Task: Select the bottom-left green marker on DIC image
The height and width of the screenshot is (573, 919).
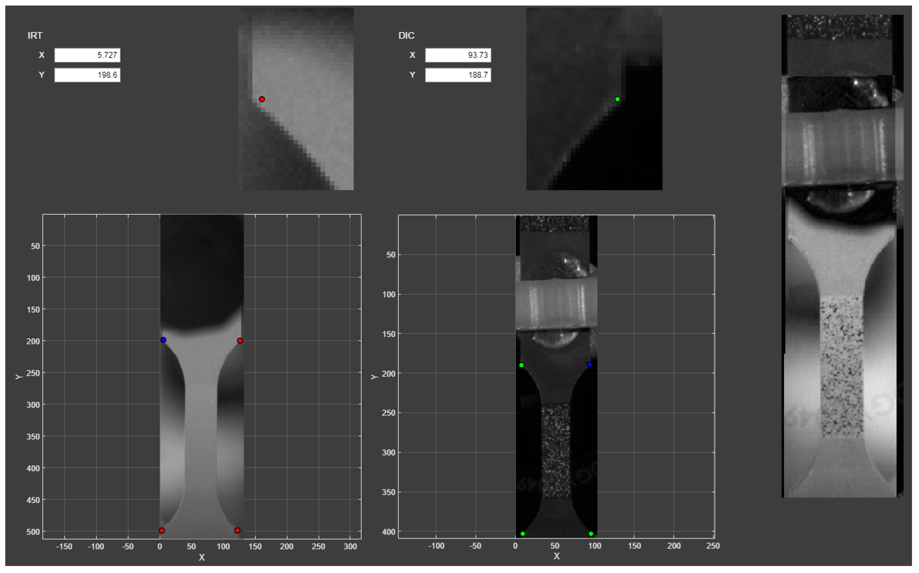Action: pyautogui.click(x=523, y=534)
